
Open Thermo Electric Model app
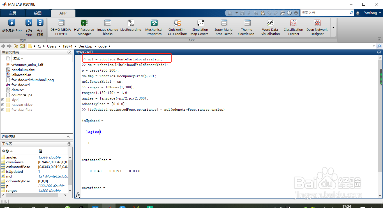coord(247,27)
